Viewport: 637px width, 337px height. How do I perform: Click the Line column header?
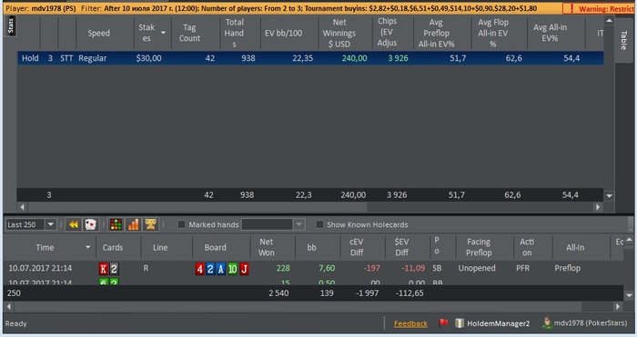click(x=160, y=247)
